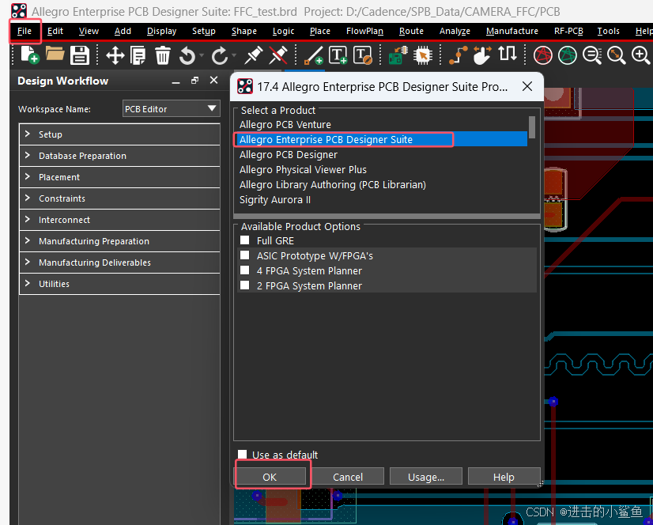Check 2 FPGA System Planner option
The width and height of the screenshot is (653, 525).
coord(244,285)
